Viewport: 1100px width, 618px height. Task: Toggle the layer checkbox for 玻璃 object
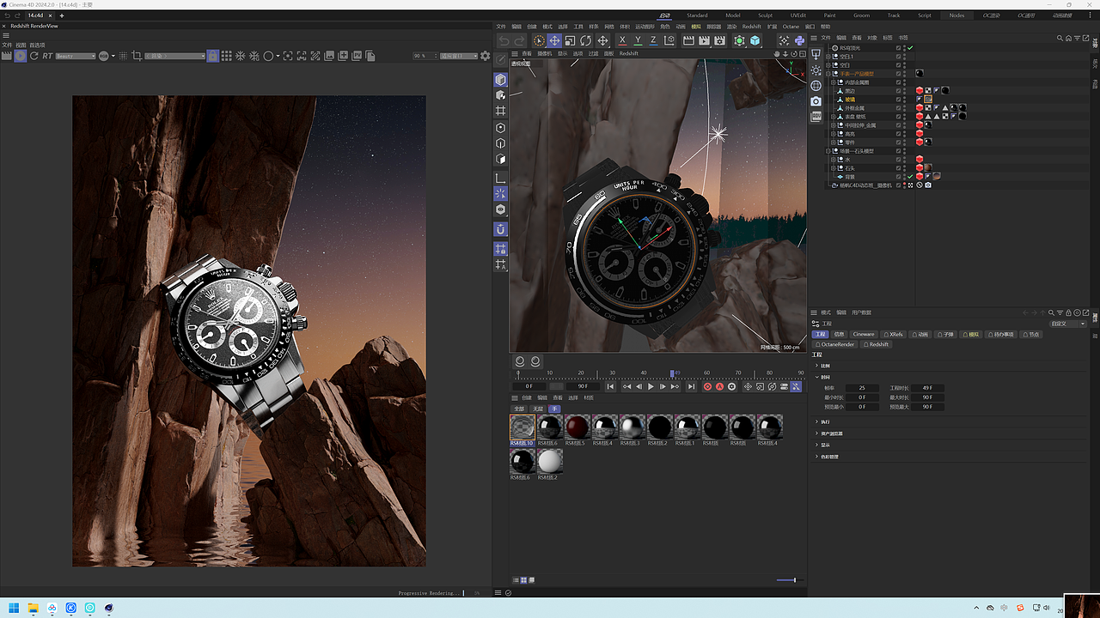898,100
